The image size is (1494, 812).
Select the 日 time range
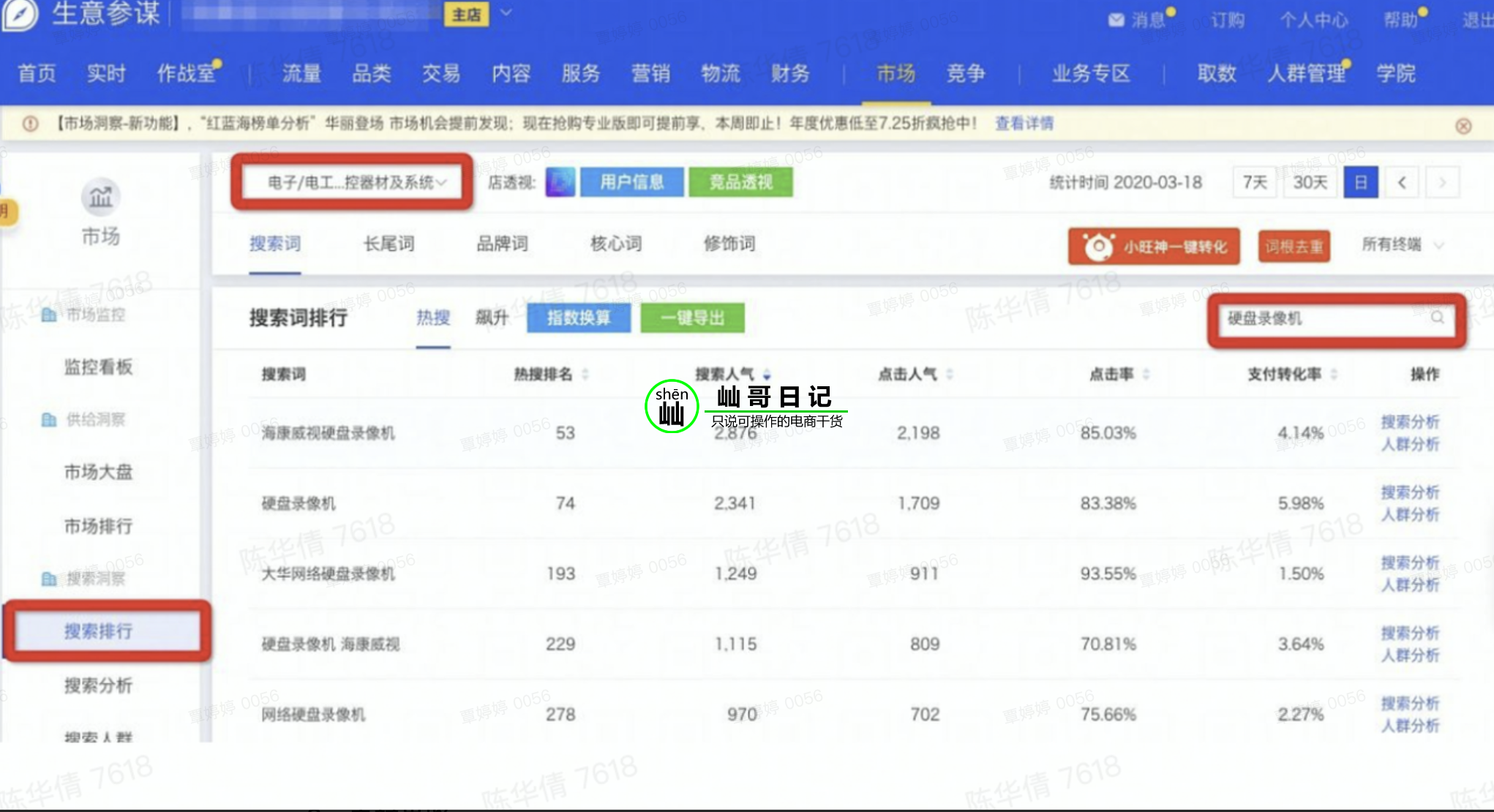tap(1361, 182)
